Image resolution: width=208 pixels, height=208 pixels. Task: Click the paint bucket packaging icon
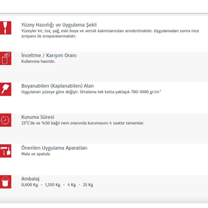5,182
